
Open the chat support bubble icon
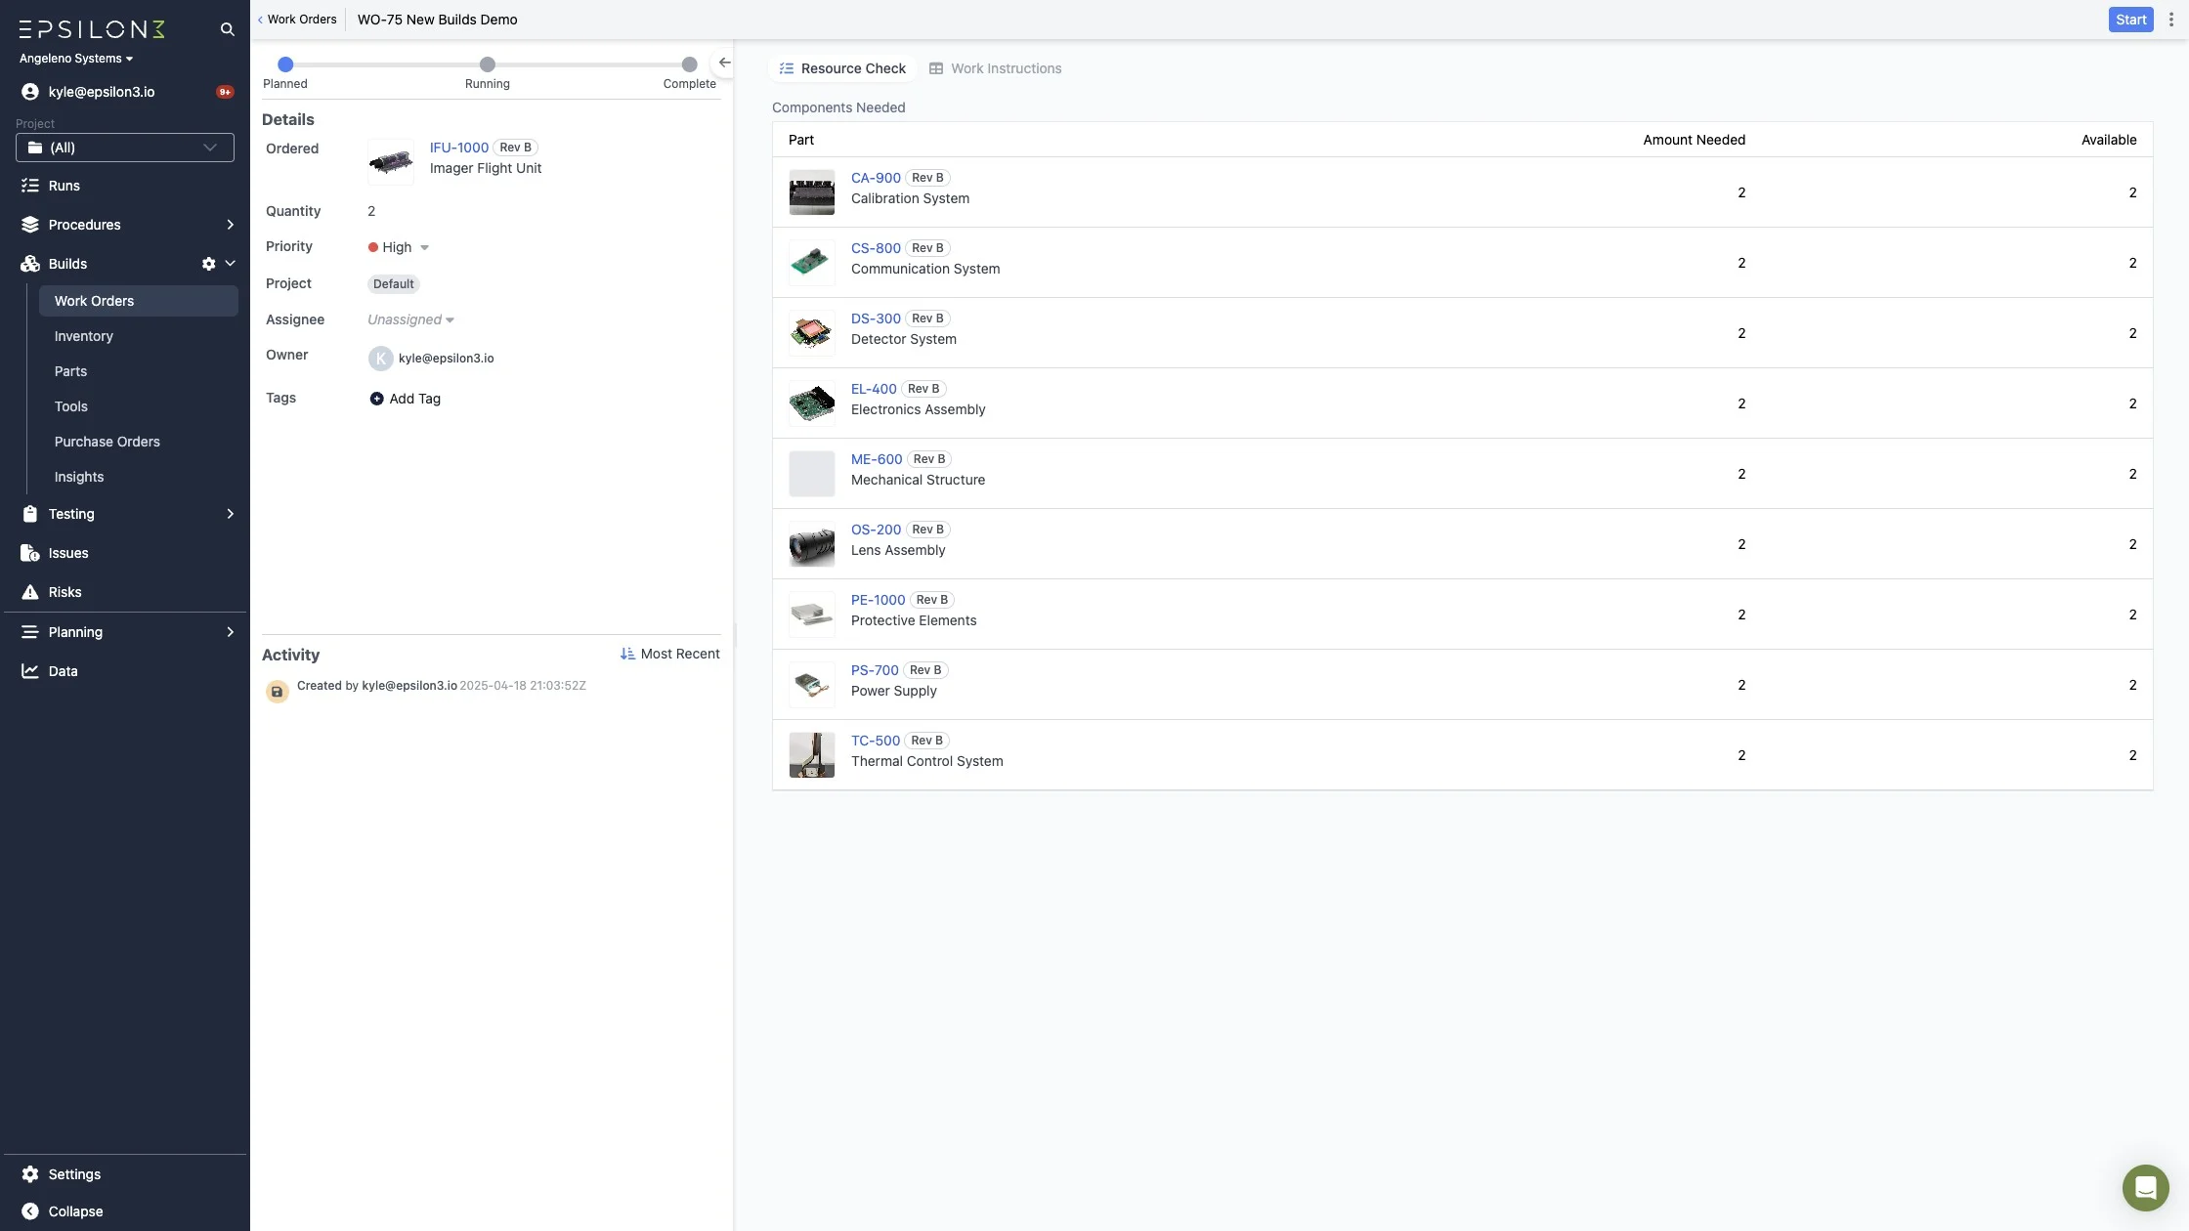[x=2145, y=1187]
